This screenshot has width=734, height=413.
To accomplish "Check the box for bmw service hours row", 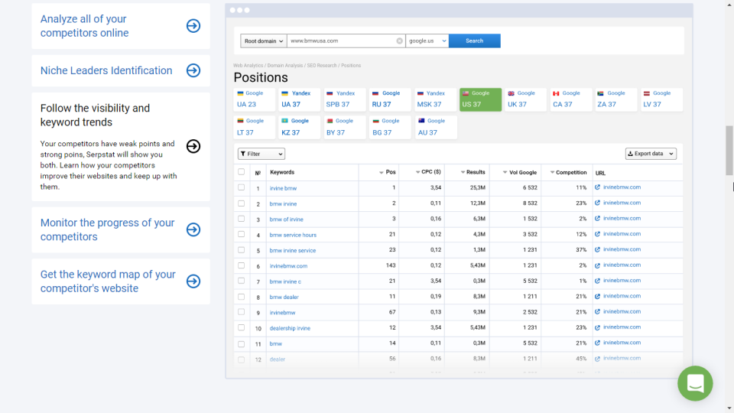I will 241,234.
